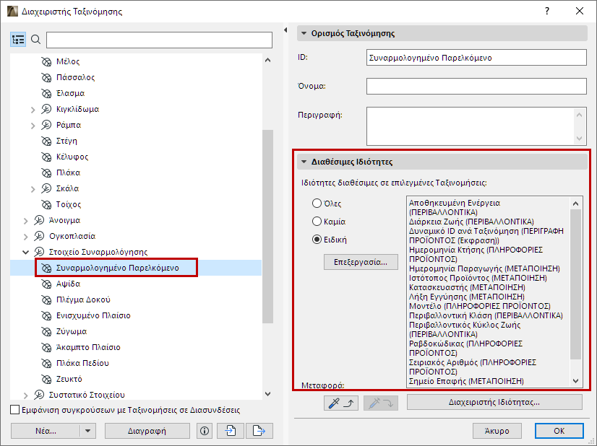Click the icon beside Έλασμα
This screenshot has height=446, width=597.
(46, 94)
